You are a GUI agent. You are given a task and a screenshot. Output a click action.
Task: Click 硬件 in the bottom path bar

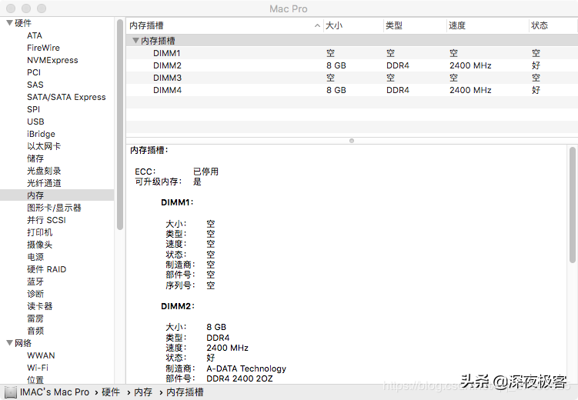(x=111, y=392)
